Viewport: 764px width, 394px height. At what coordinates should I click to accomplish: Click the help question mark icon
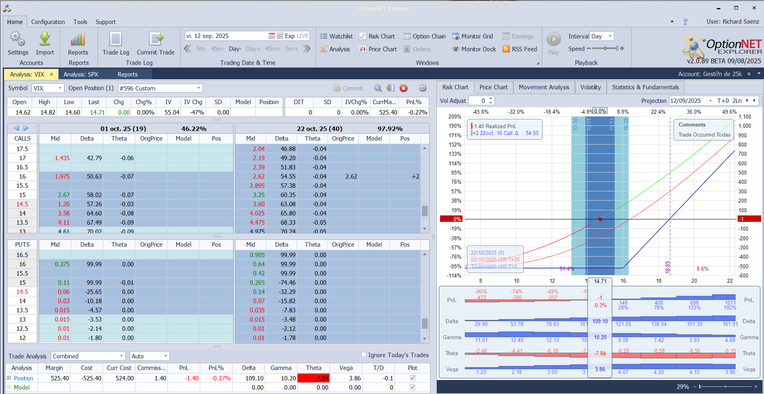click(685, 22)
